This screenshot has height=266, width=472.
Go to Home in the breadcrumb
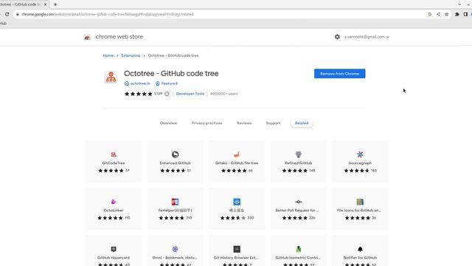[x=108, y=55]
